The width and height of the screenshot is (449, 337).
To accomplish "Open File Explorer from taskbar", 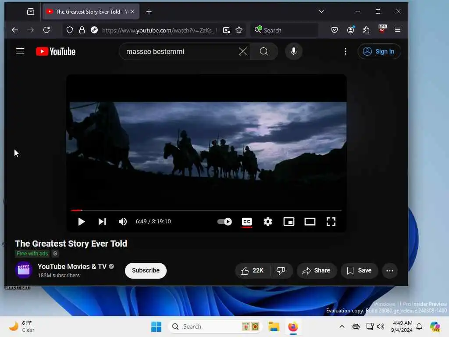I will [x=274, y=326].
